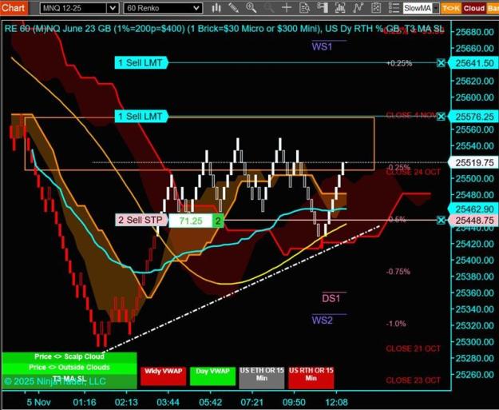Click the T3 MA SL indicator box

pyautogui.click(x=69, y=380)
